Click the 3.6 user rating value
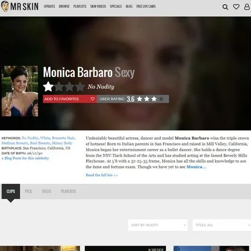 point(130,99)
